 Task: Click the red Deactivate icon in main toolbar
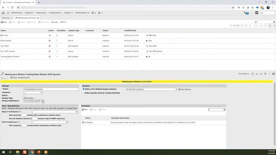click(x=39, y=22)
